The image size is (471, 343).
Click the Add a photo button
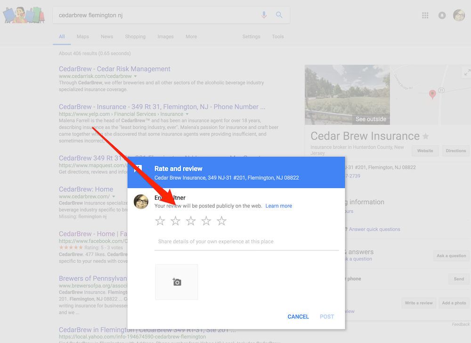coord(454,303)
